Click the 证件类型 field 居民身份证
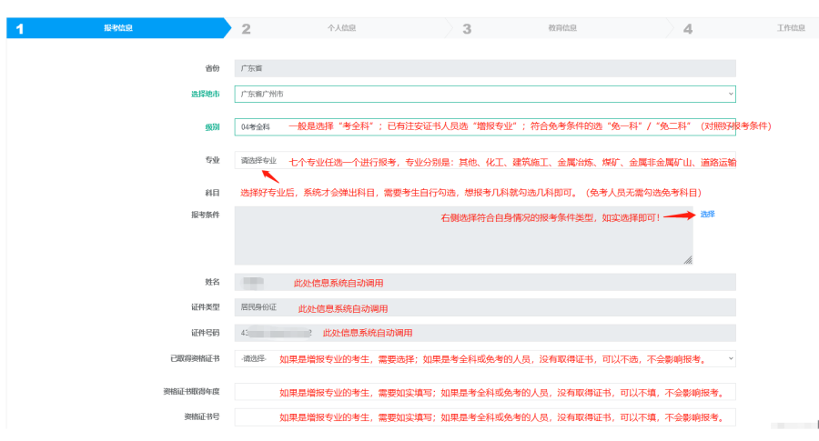 485,307
